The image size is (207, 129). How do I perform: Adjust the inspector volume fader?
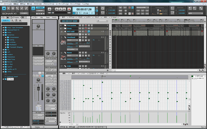38,89
